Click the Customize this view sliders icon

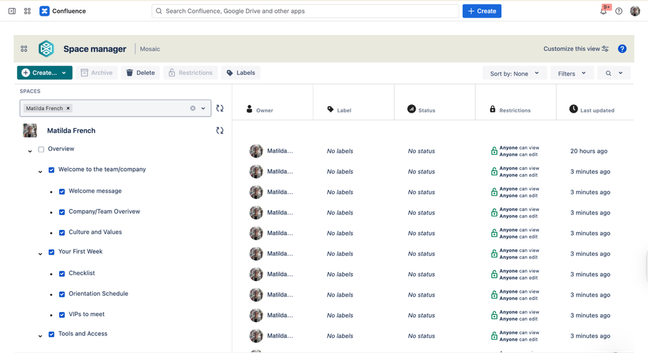[605, 49]
